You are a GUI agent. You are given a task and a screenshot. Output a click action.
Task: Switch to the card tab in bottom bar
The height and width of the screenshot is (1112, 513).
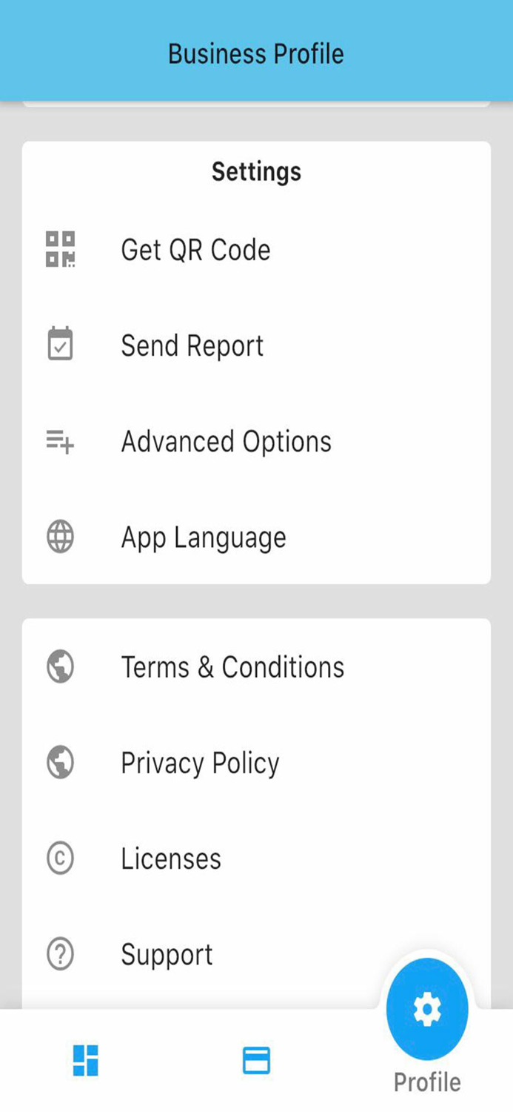(256, 1060)
